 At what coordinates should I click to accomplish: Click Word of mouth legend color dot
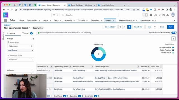pos(173,53)
